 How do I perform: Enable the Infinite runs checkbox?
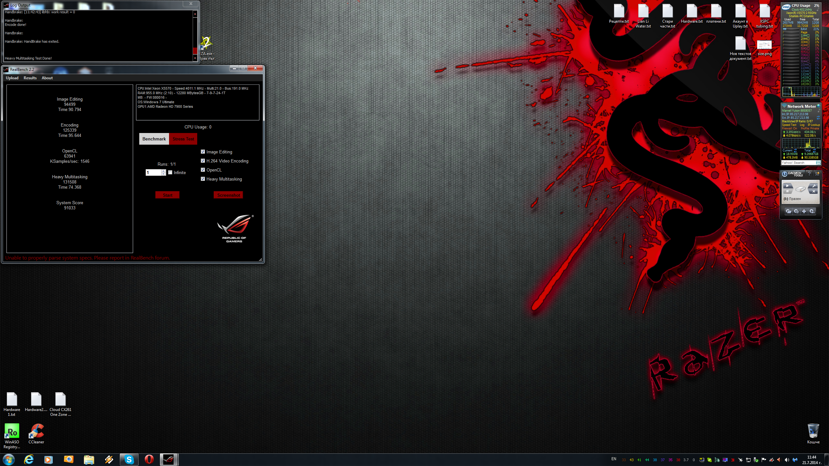tap(170, 172)
